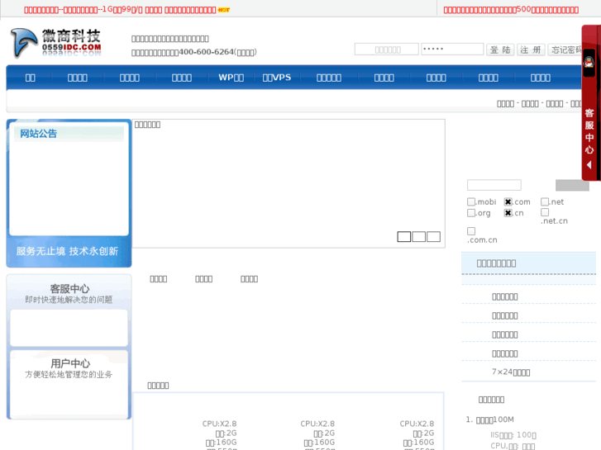Uncheck the .cn domain checkbox
Viewport: 601px width, 450px height.
[x=508, y=212]
